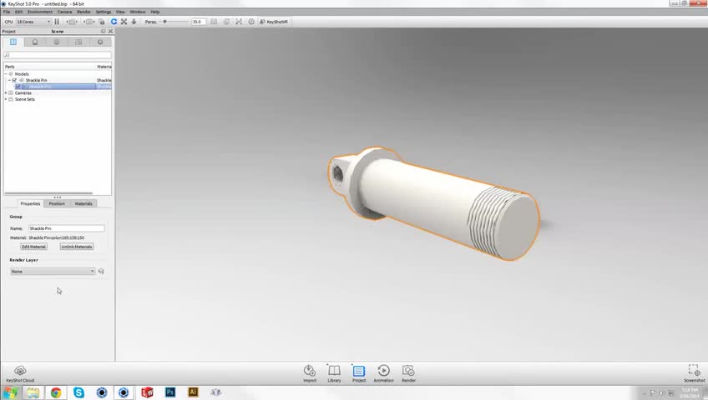Switch to the Materials tab

(x=83, y=203)
